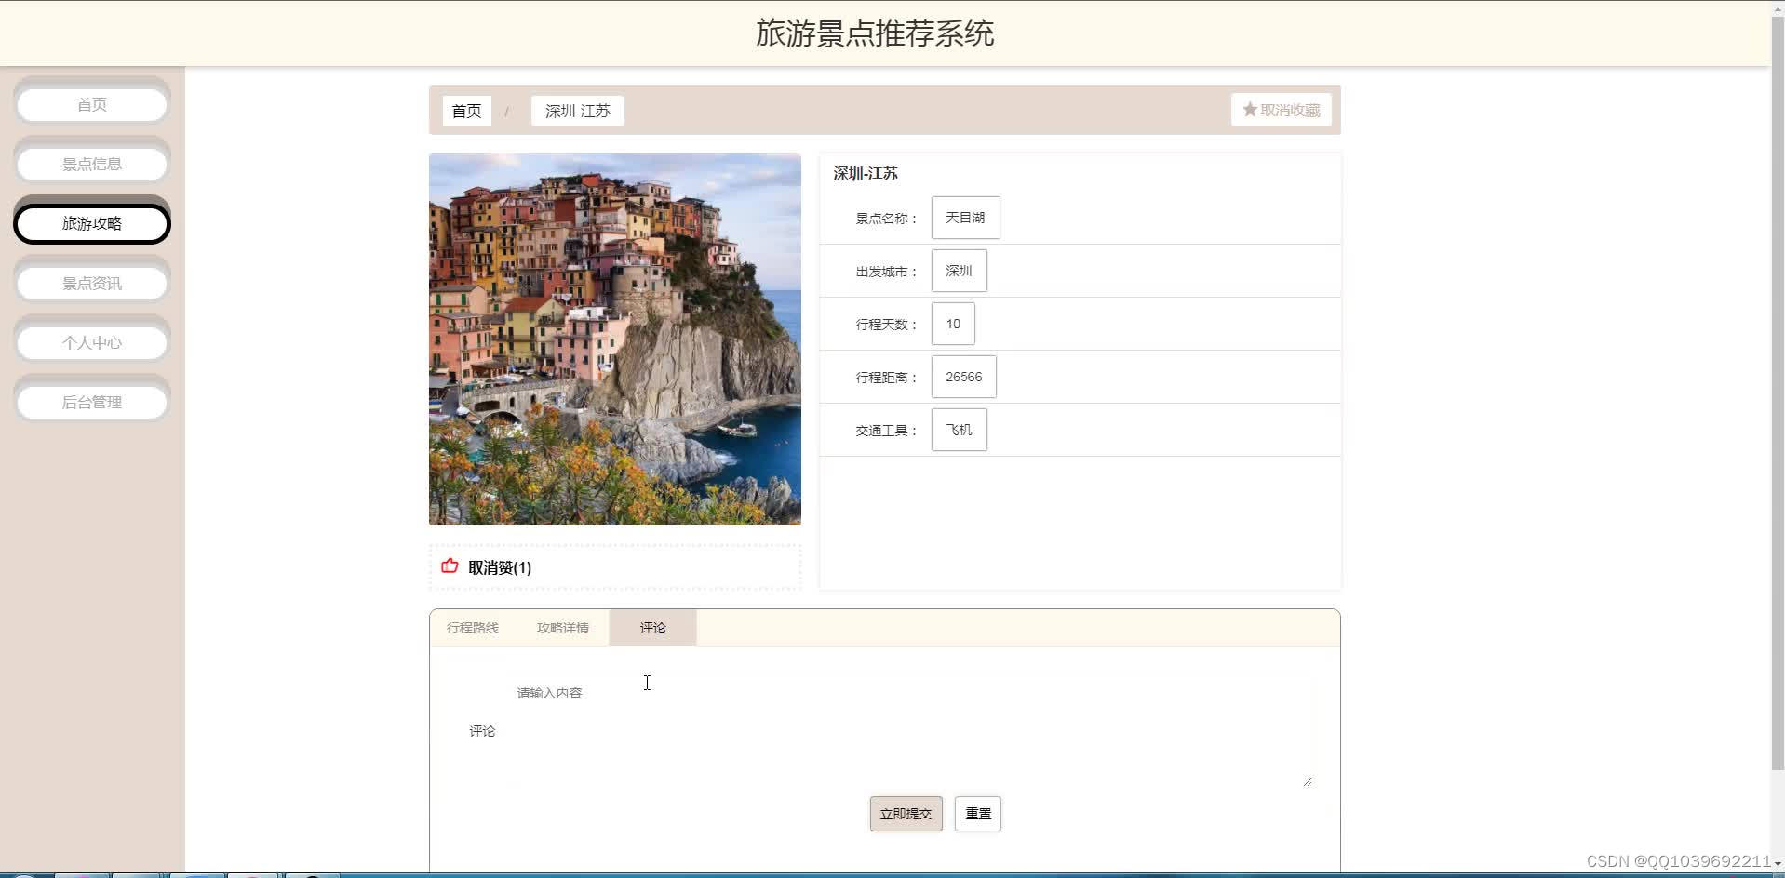Click the 交通工具 label
The width and height of the screenshot is (1785, 878).
click(x=886, y=431)
